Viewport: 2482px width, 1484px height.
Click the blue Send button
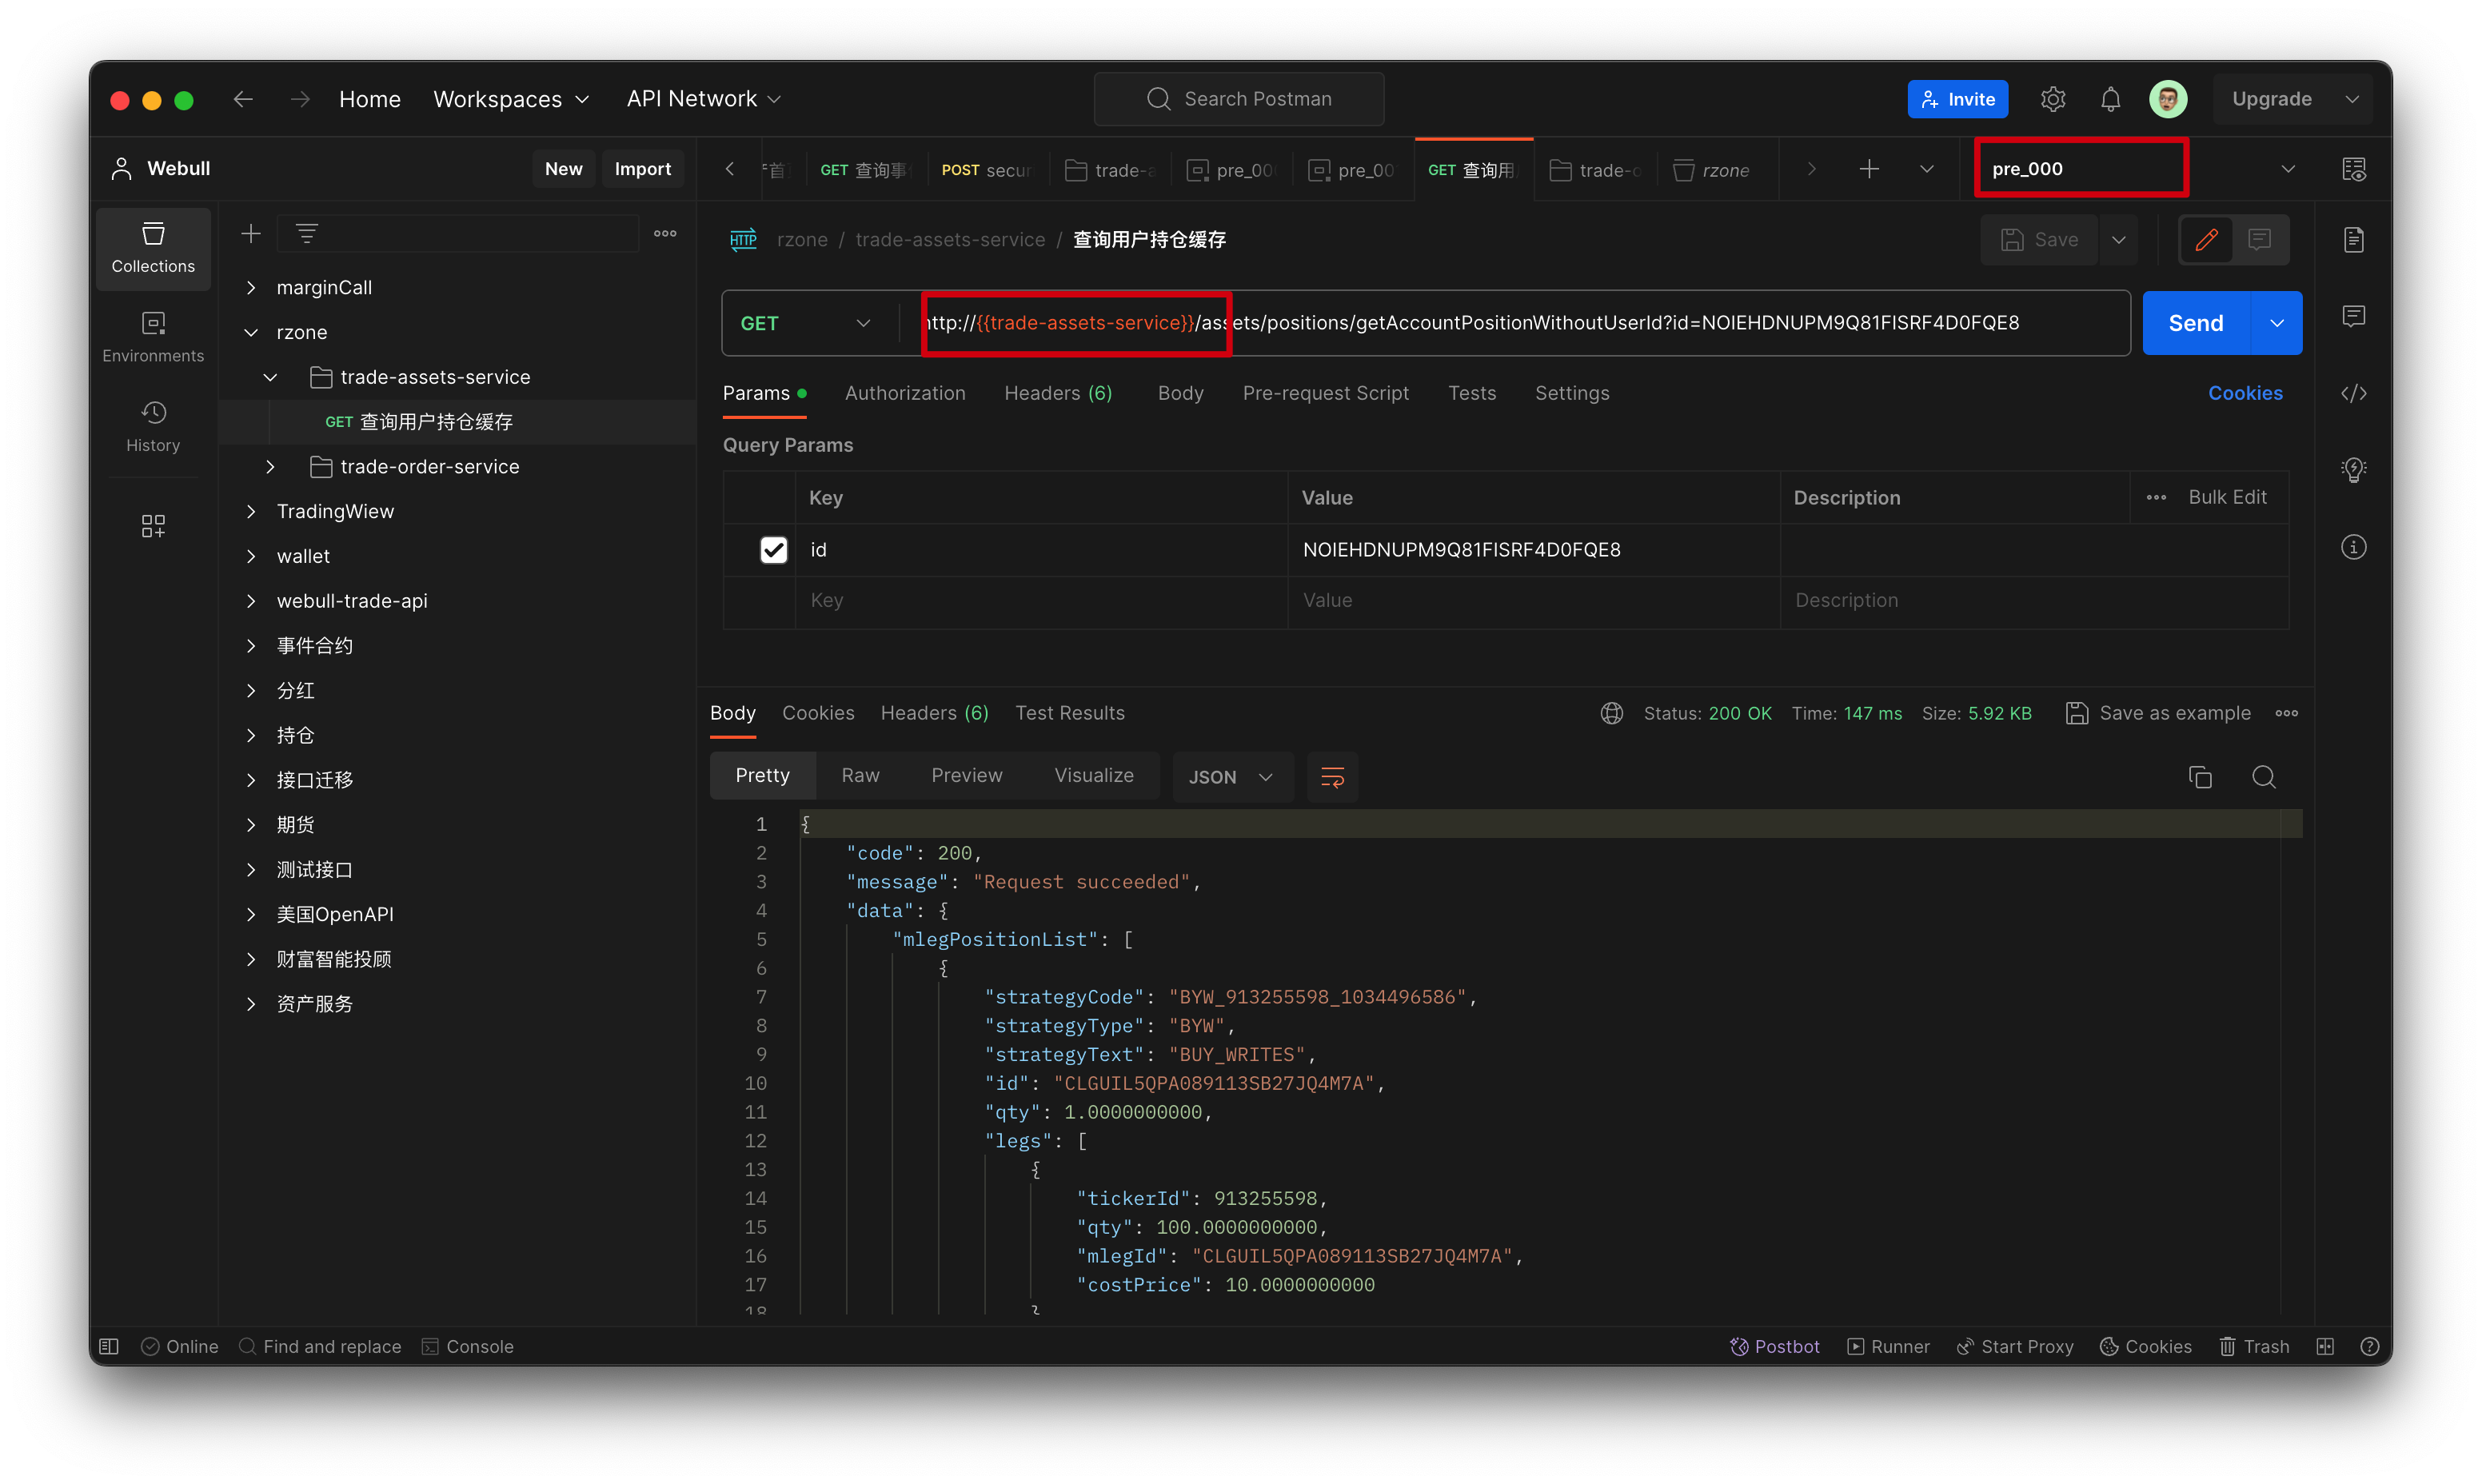click(2196, 324)
